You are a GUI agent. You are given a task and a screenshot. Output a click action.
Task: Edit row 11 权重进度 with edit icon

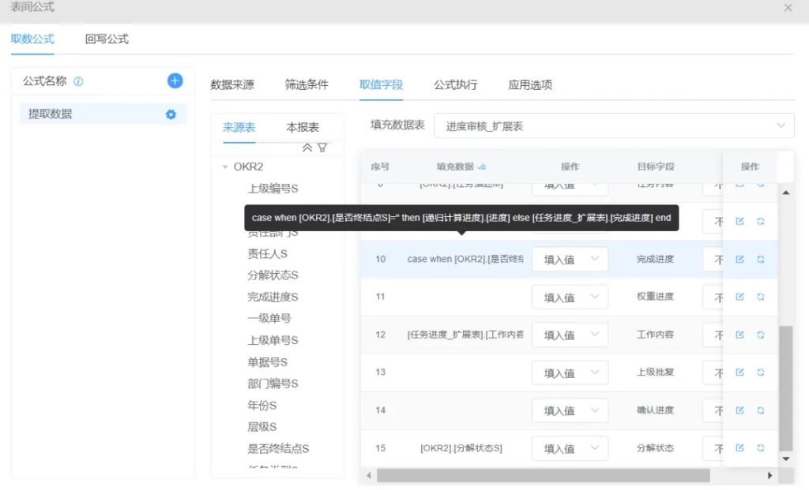point(739,297)
